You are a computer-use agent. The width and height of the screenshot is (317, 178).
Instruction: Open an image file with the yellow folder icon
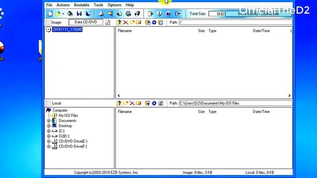pyautogui.click(x=57, y=14)
